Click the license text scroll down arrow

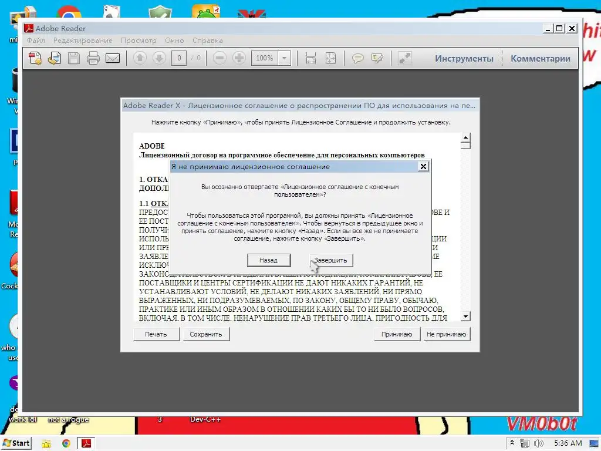click(x=465, y=317)
